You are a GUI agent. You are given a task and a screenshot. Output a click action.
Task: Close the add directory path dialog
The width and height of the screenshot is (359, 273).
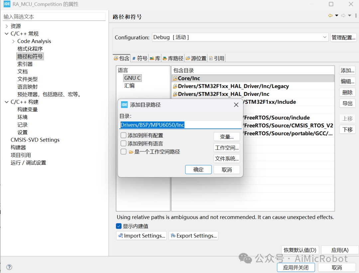(236, 105)
